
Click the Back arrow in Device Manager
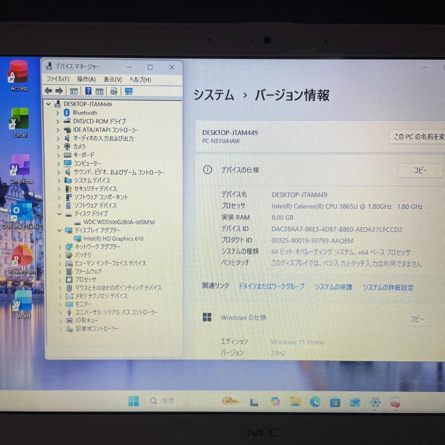pos(48,91)
